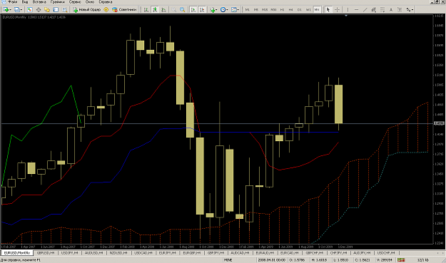This screenshot has height=263, width=446.
Task: Select the Vertical Line drawing tool
Action: point(348,10)
